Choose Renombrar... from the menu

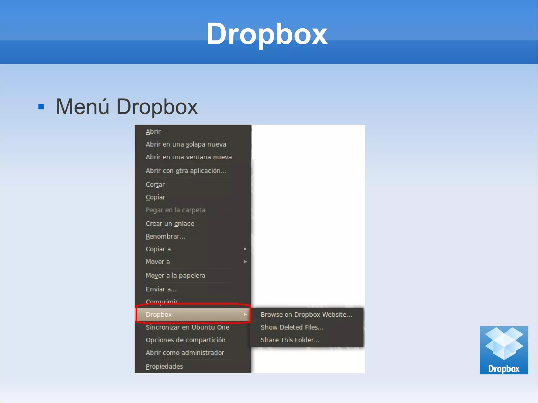point(193,236)
